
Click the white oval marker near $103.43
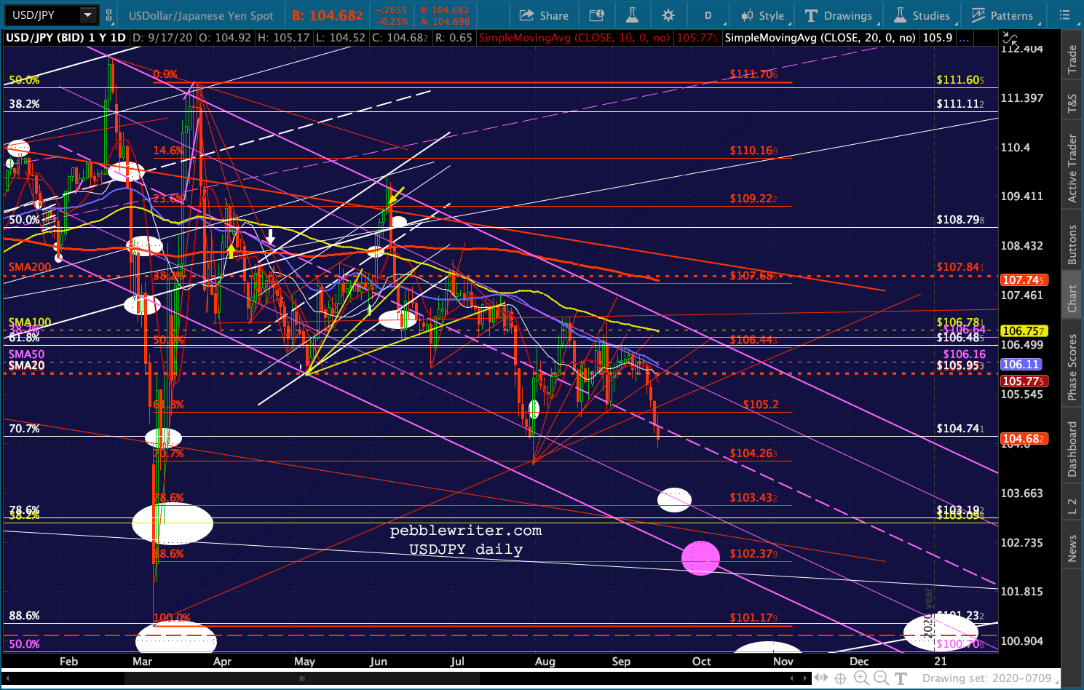click(x=674, y=499)
